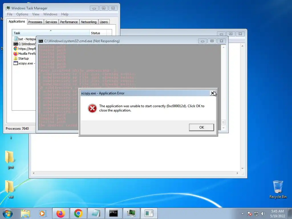This screenshot has height=219, width=292.
Task: Switch to the Applications tab
Action: point(17,21)
